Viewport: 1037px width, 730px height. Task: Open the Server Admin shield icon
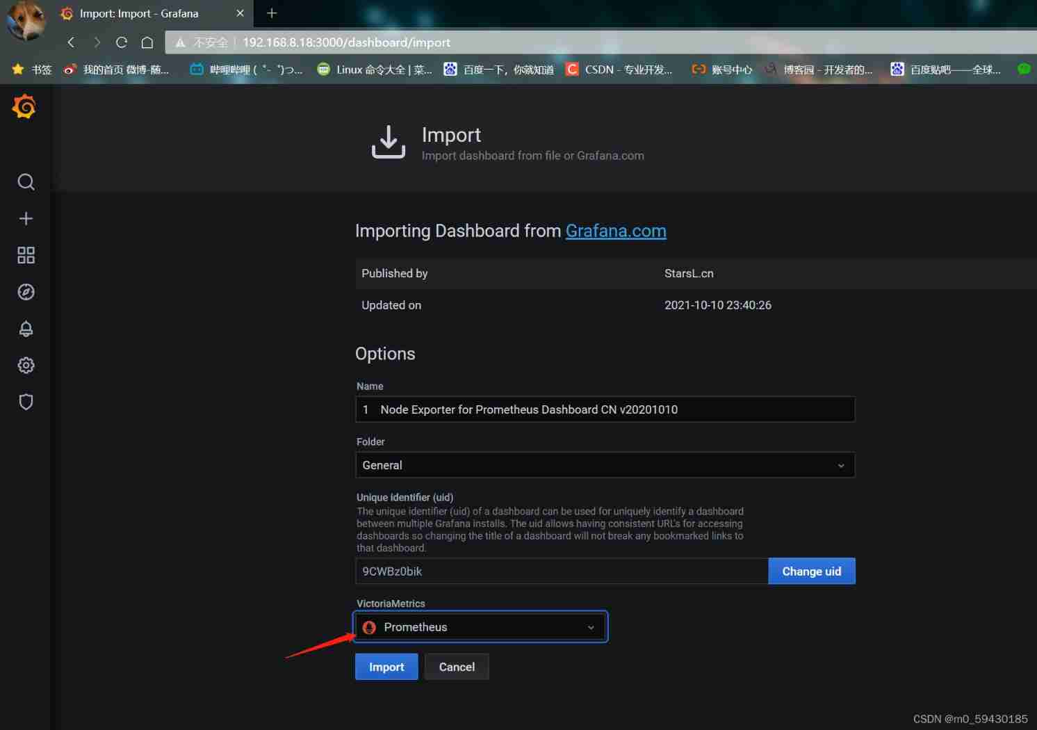coord(26,402)
